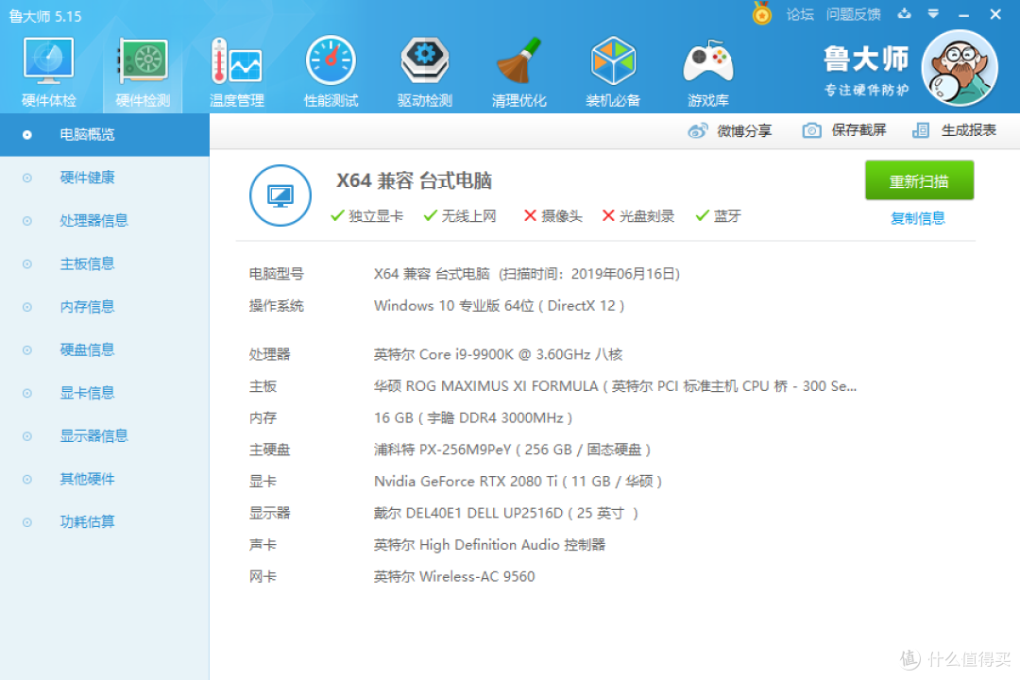
Task: Click the Weibo share icon
Action: (x=697, y=130)
